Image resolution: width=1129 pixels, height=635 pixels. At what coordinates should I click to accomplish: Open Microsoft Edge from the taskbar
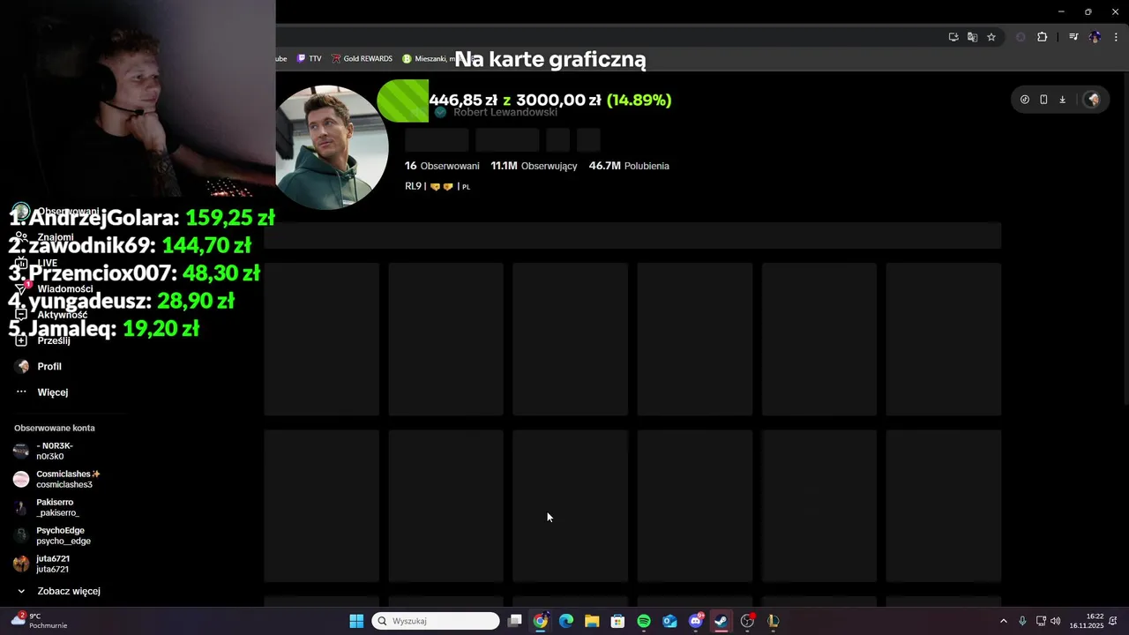566,621
